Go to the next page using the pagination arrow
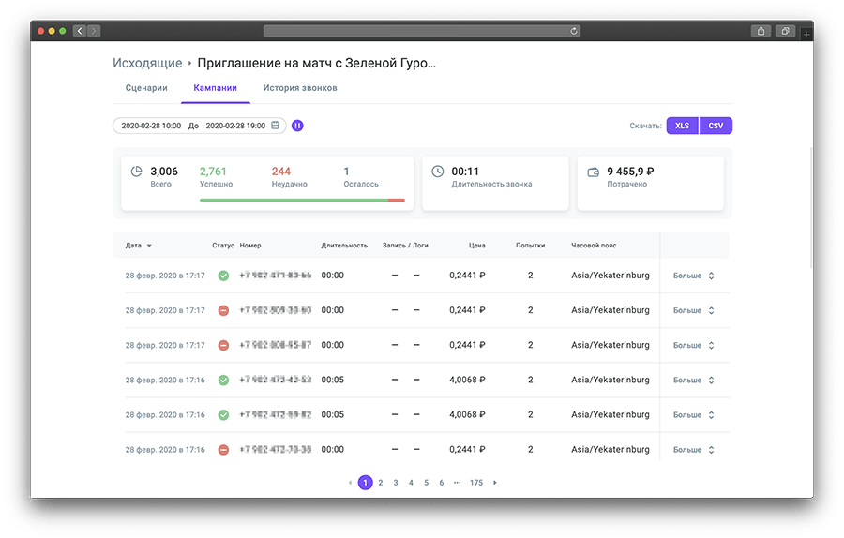This screenshot has height=538, width=844. pyautogui.click(x=495, y=483)
